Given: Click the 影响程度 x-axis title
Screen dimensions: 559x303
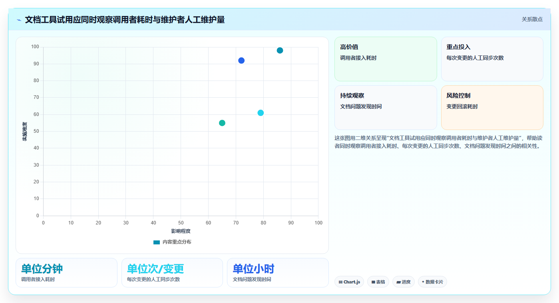Looking at the screenshot, I should (181, 231).
